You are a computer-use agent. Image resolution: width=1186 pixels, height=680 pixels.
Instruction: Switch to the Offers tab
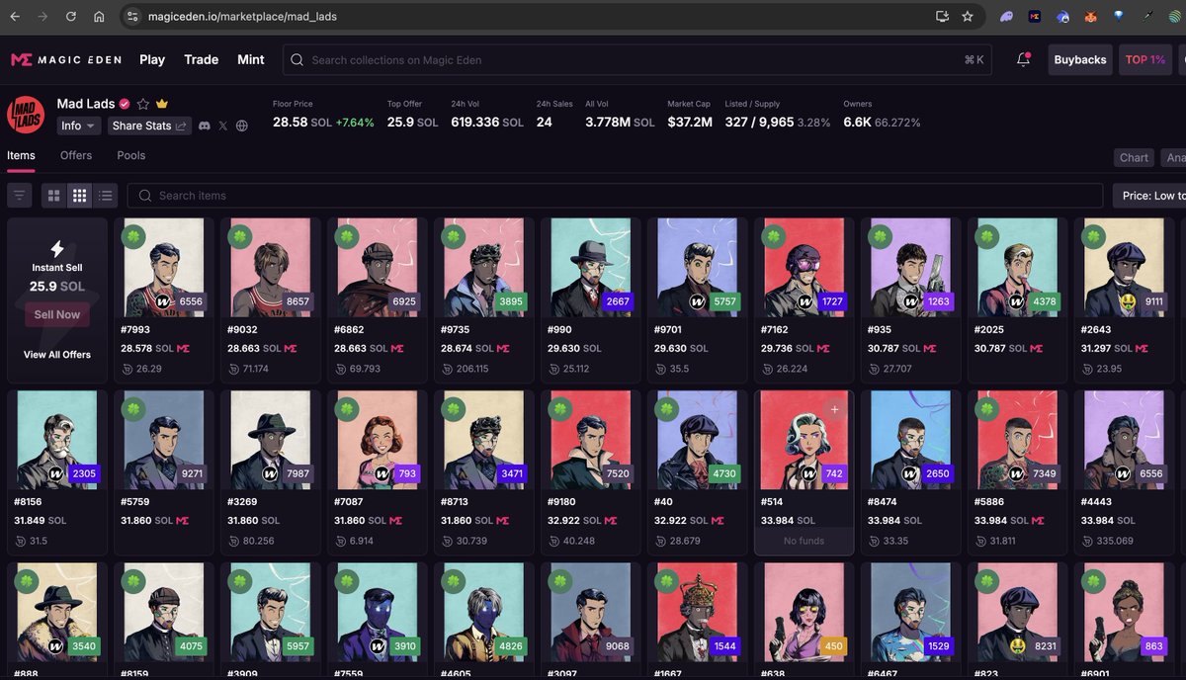coord(76,155)
